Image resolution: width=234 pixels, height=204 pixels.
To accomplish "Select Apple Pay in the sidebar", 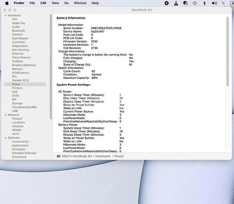I will tap(19, 23).
